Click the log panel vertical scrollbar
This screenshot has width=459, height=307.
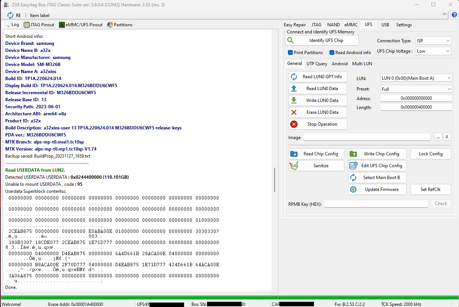[275, 180]
